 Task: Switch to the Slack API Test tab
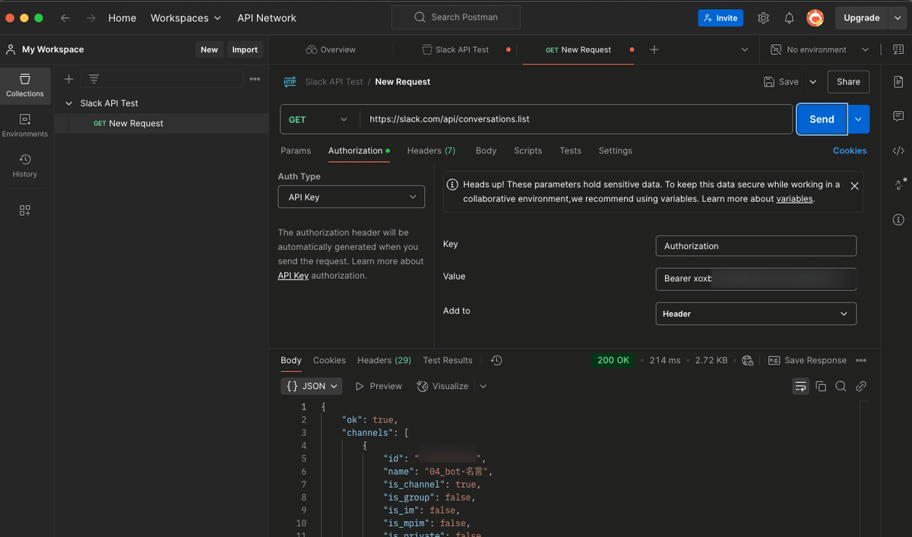[x=456, y=49]
